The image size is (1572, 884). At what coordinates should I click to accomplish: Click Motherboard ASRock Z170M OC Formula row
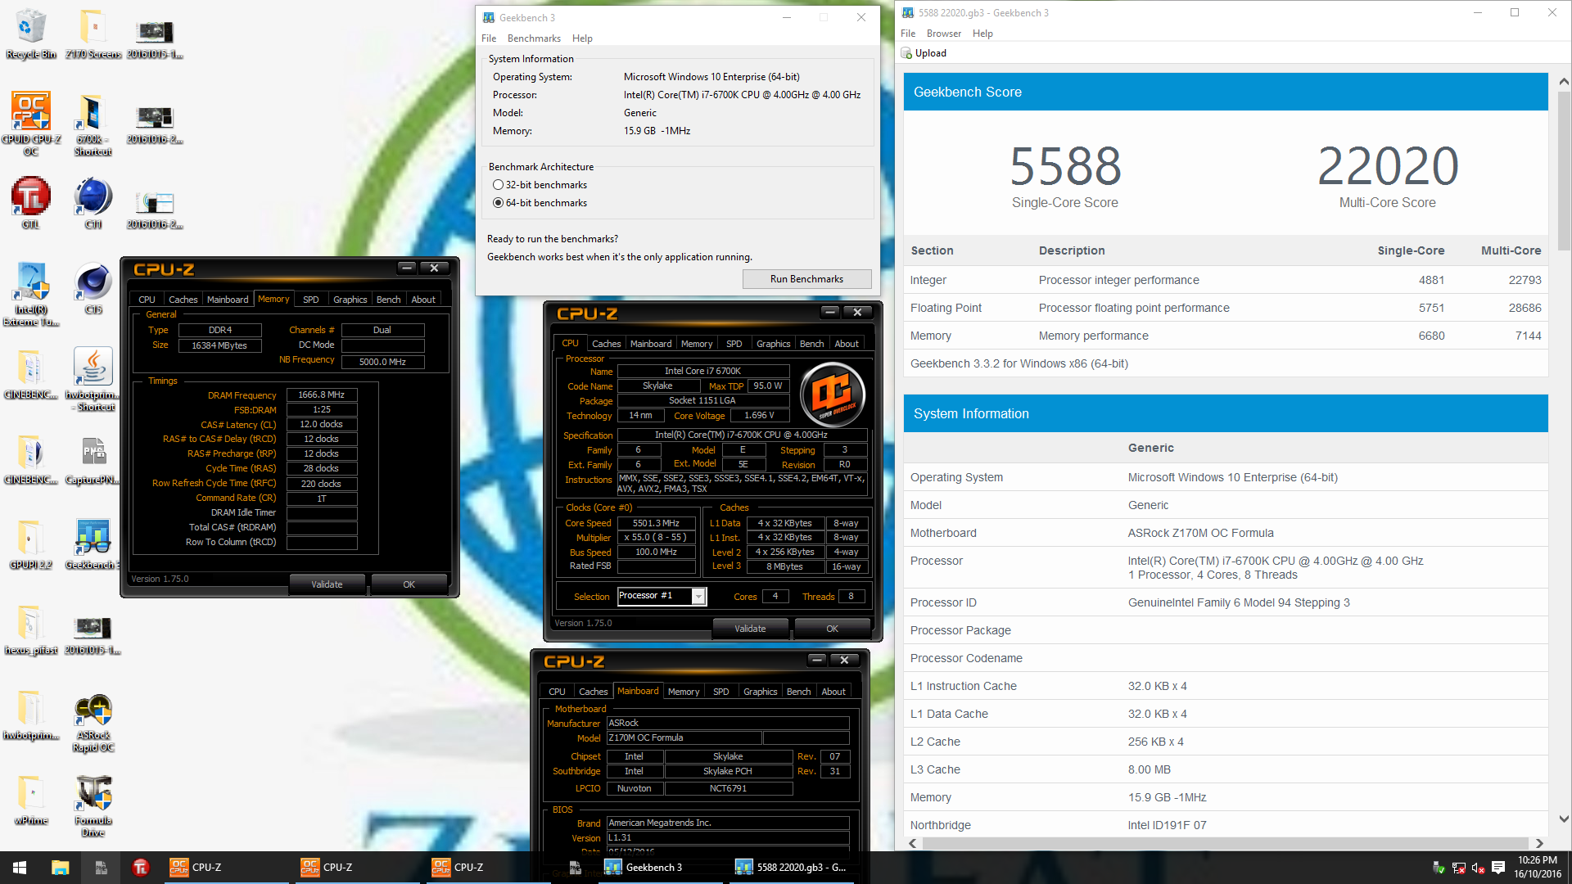[1226, 533]
